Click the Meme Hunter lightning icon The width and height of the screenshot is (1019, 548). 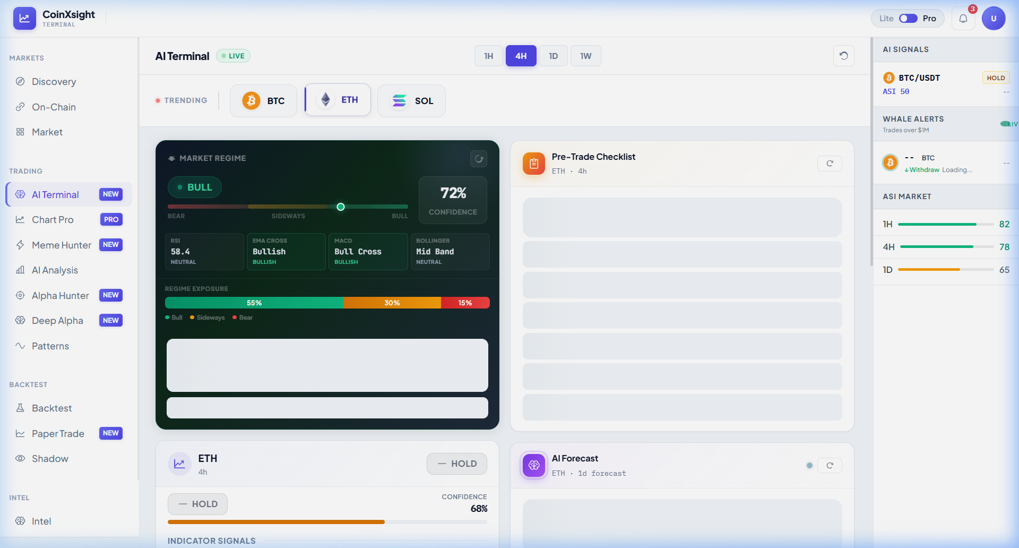click(20, 245)
